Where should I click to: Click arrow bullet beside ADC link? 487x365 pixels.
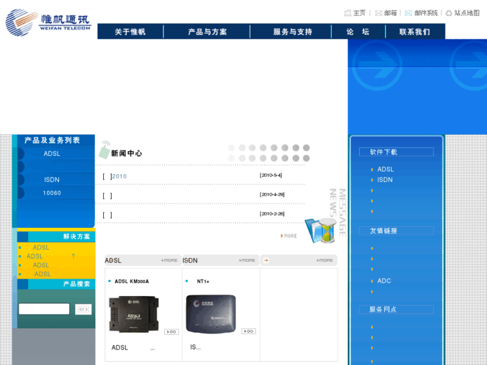click(x=372, y=281)
